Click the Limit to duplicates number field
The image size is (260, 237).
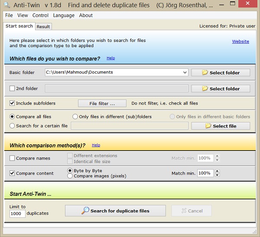click(x=17, y=214)
